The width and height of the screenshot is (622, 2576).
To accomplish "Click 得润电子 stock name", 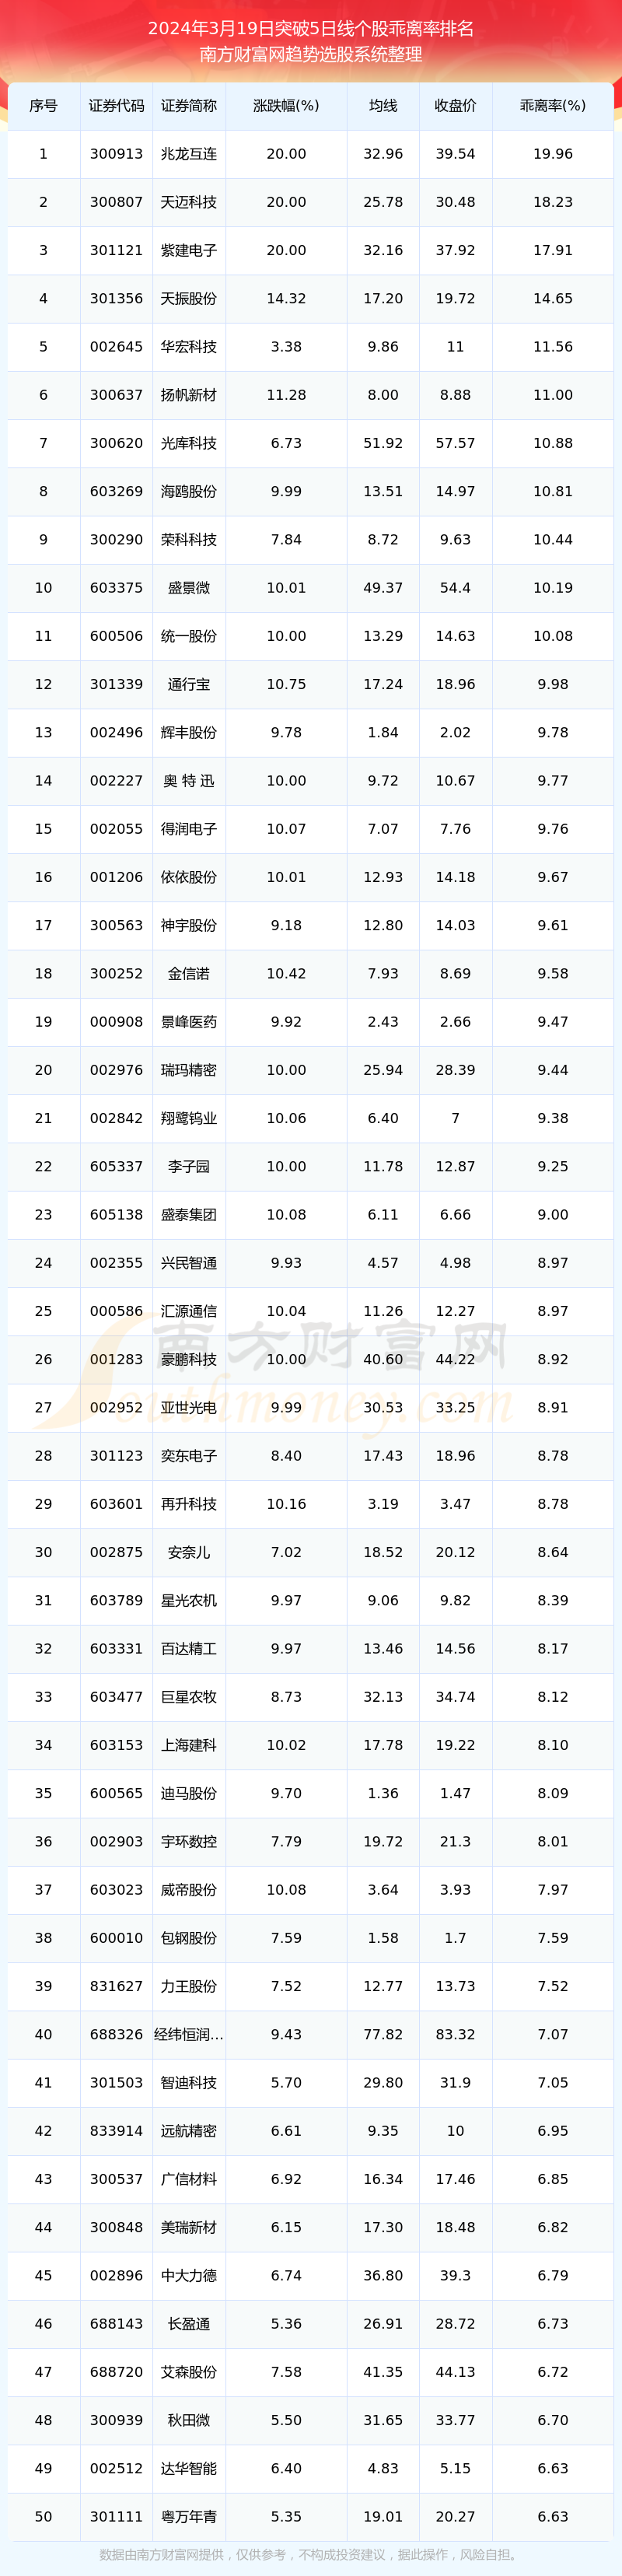I will pos(189,829).
